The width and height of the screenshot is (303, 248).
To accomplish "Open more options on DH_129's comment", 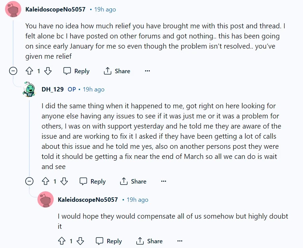I will (x=164, y=182).
